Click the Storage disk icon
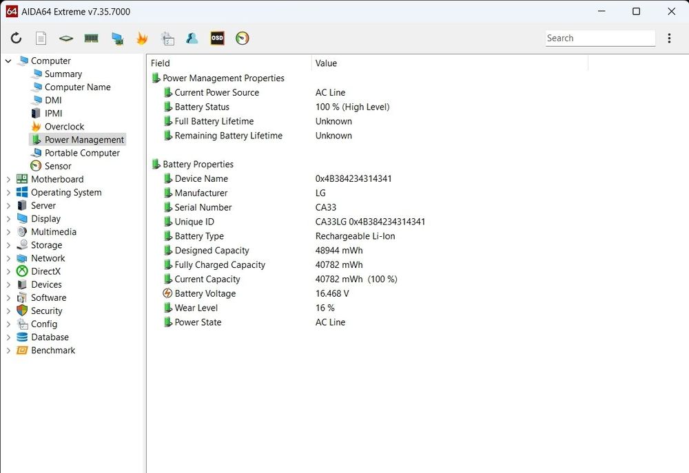 [x=22, y=245]
